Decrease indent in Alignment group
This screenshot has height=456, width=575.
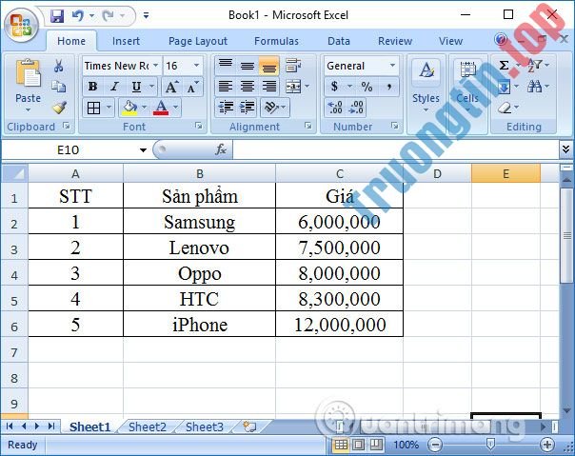click(x=226, y=108)
